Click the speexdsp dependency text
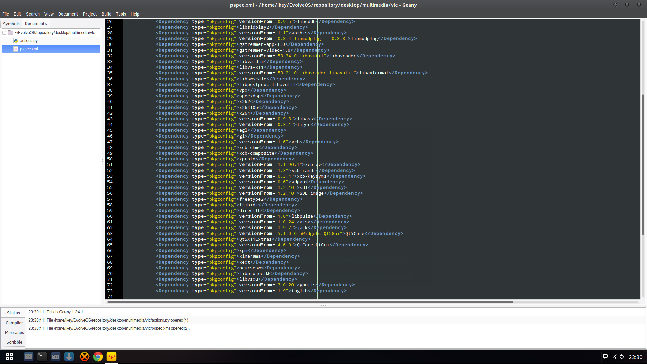Viewport: 647px width, 364px height. (250, 96)
